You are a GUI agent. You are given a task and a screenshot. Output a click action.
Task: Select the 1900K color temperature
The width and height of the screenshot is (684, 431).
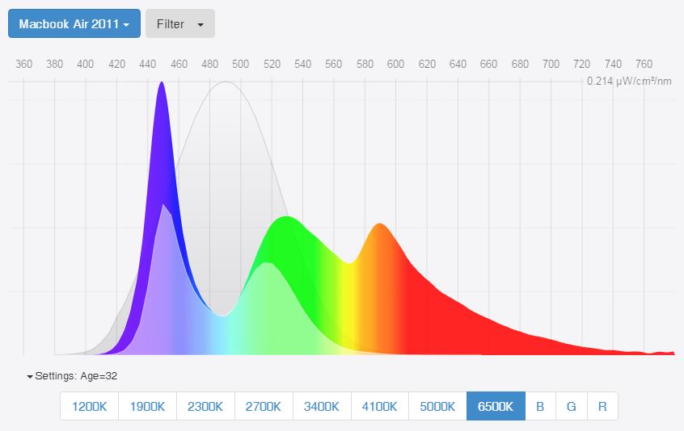[147, 406]
